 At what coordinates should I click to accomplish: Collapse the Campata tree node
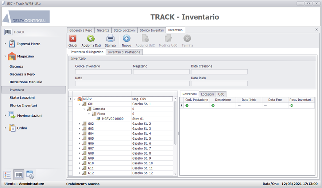pyautogui.click(x=84, y=109)
